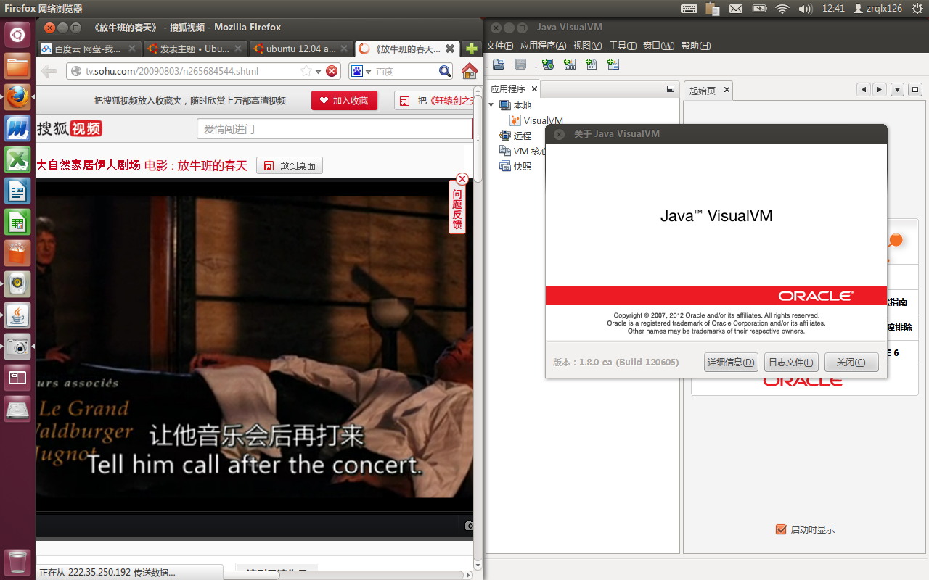Collapse the 本地 tree node
Screen dimensions: 929x580
coord(491,105)
